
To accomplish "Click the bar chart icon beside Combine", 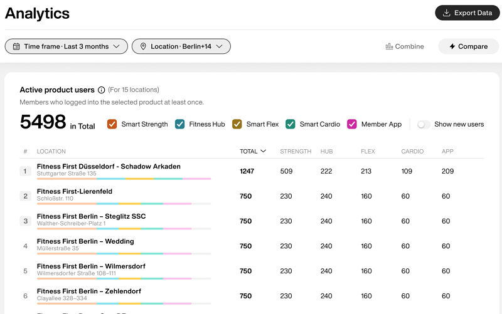I will click(x=389, y=46).
